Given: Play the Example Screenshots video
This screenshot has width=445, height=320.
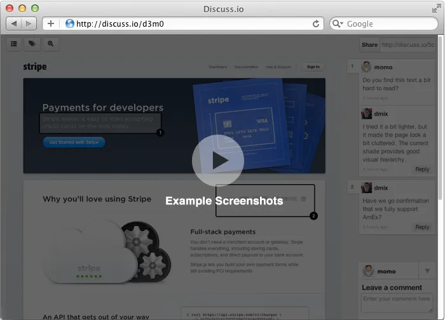Looking at the screenshot, I should [217, 161].
